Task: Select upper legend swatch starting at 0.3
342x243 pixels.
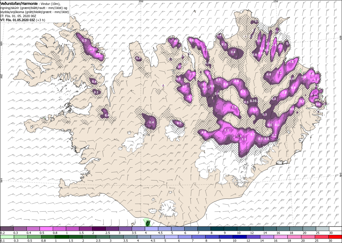Action: click(x=20, y=229)
